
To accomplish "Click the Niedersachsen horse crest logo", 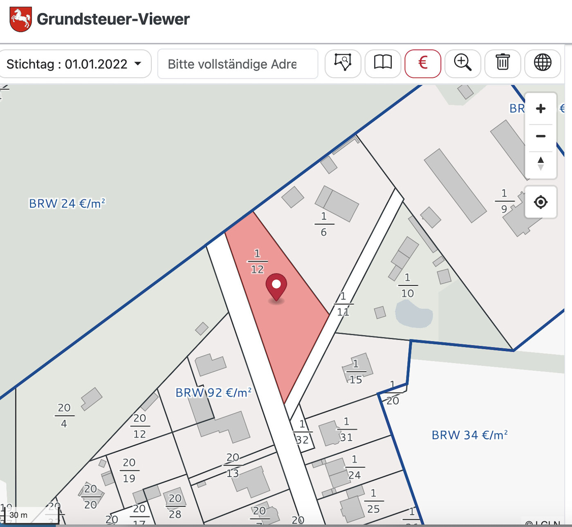I will (20, 19).
